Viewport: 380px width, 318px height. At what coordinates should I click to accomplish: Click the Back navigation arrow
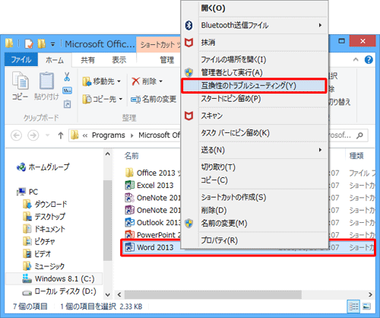pos(16,135)
